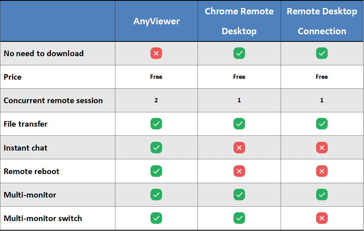Click the Concurrent remote session row label

(x=53, y=100)
